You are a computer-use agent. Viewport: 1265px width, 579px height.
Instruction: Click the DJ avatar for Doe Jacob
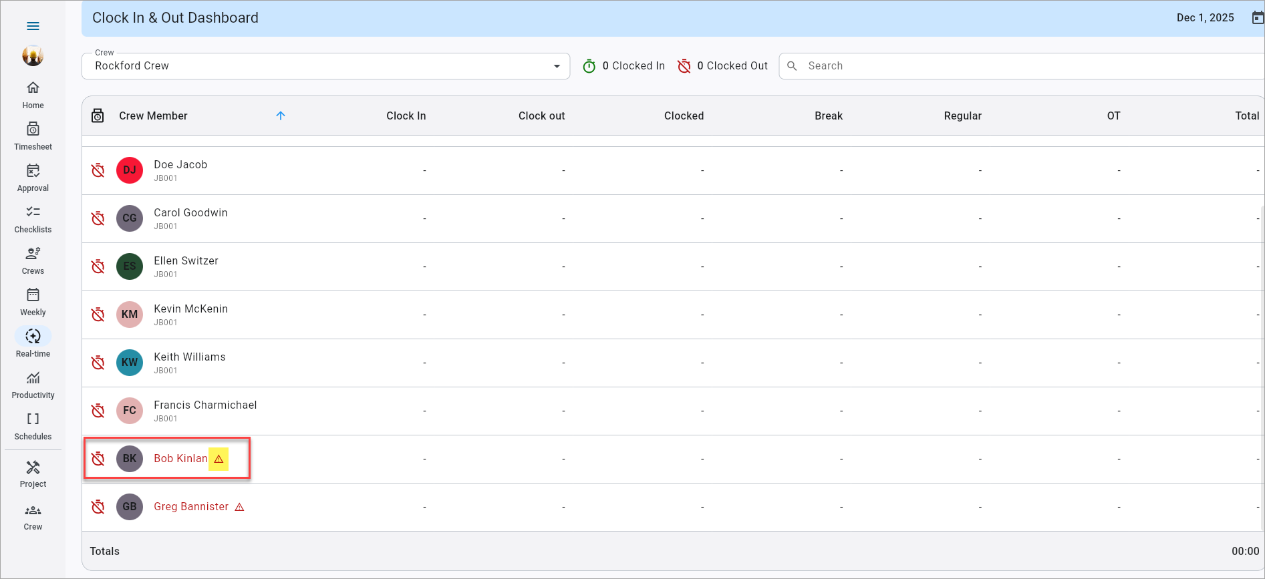pyautogui.click(x=130, y=170)
